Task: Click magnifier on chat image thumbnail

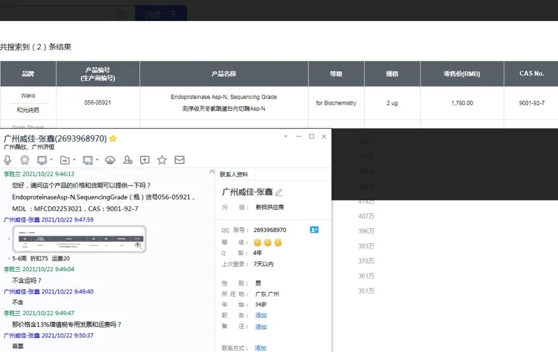Action: tap(137, 244)
